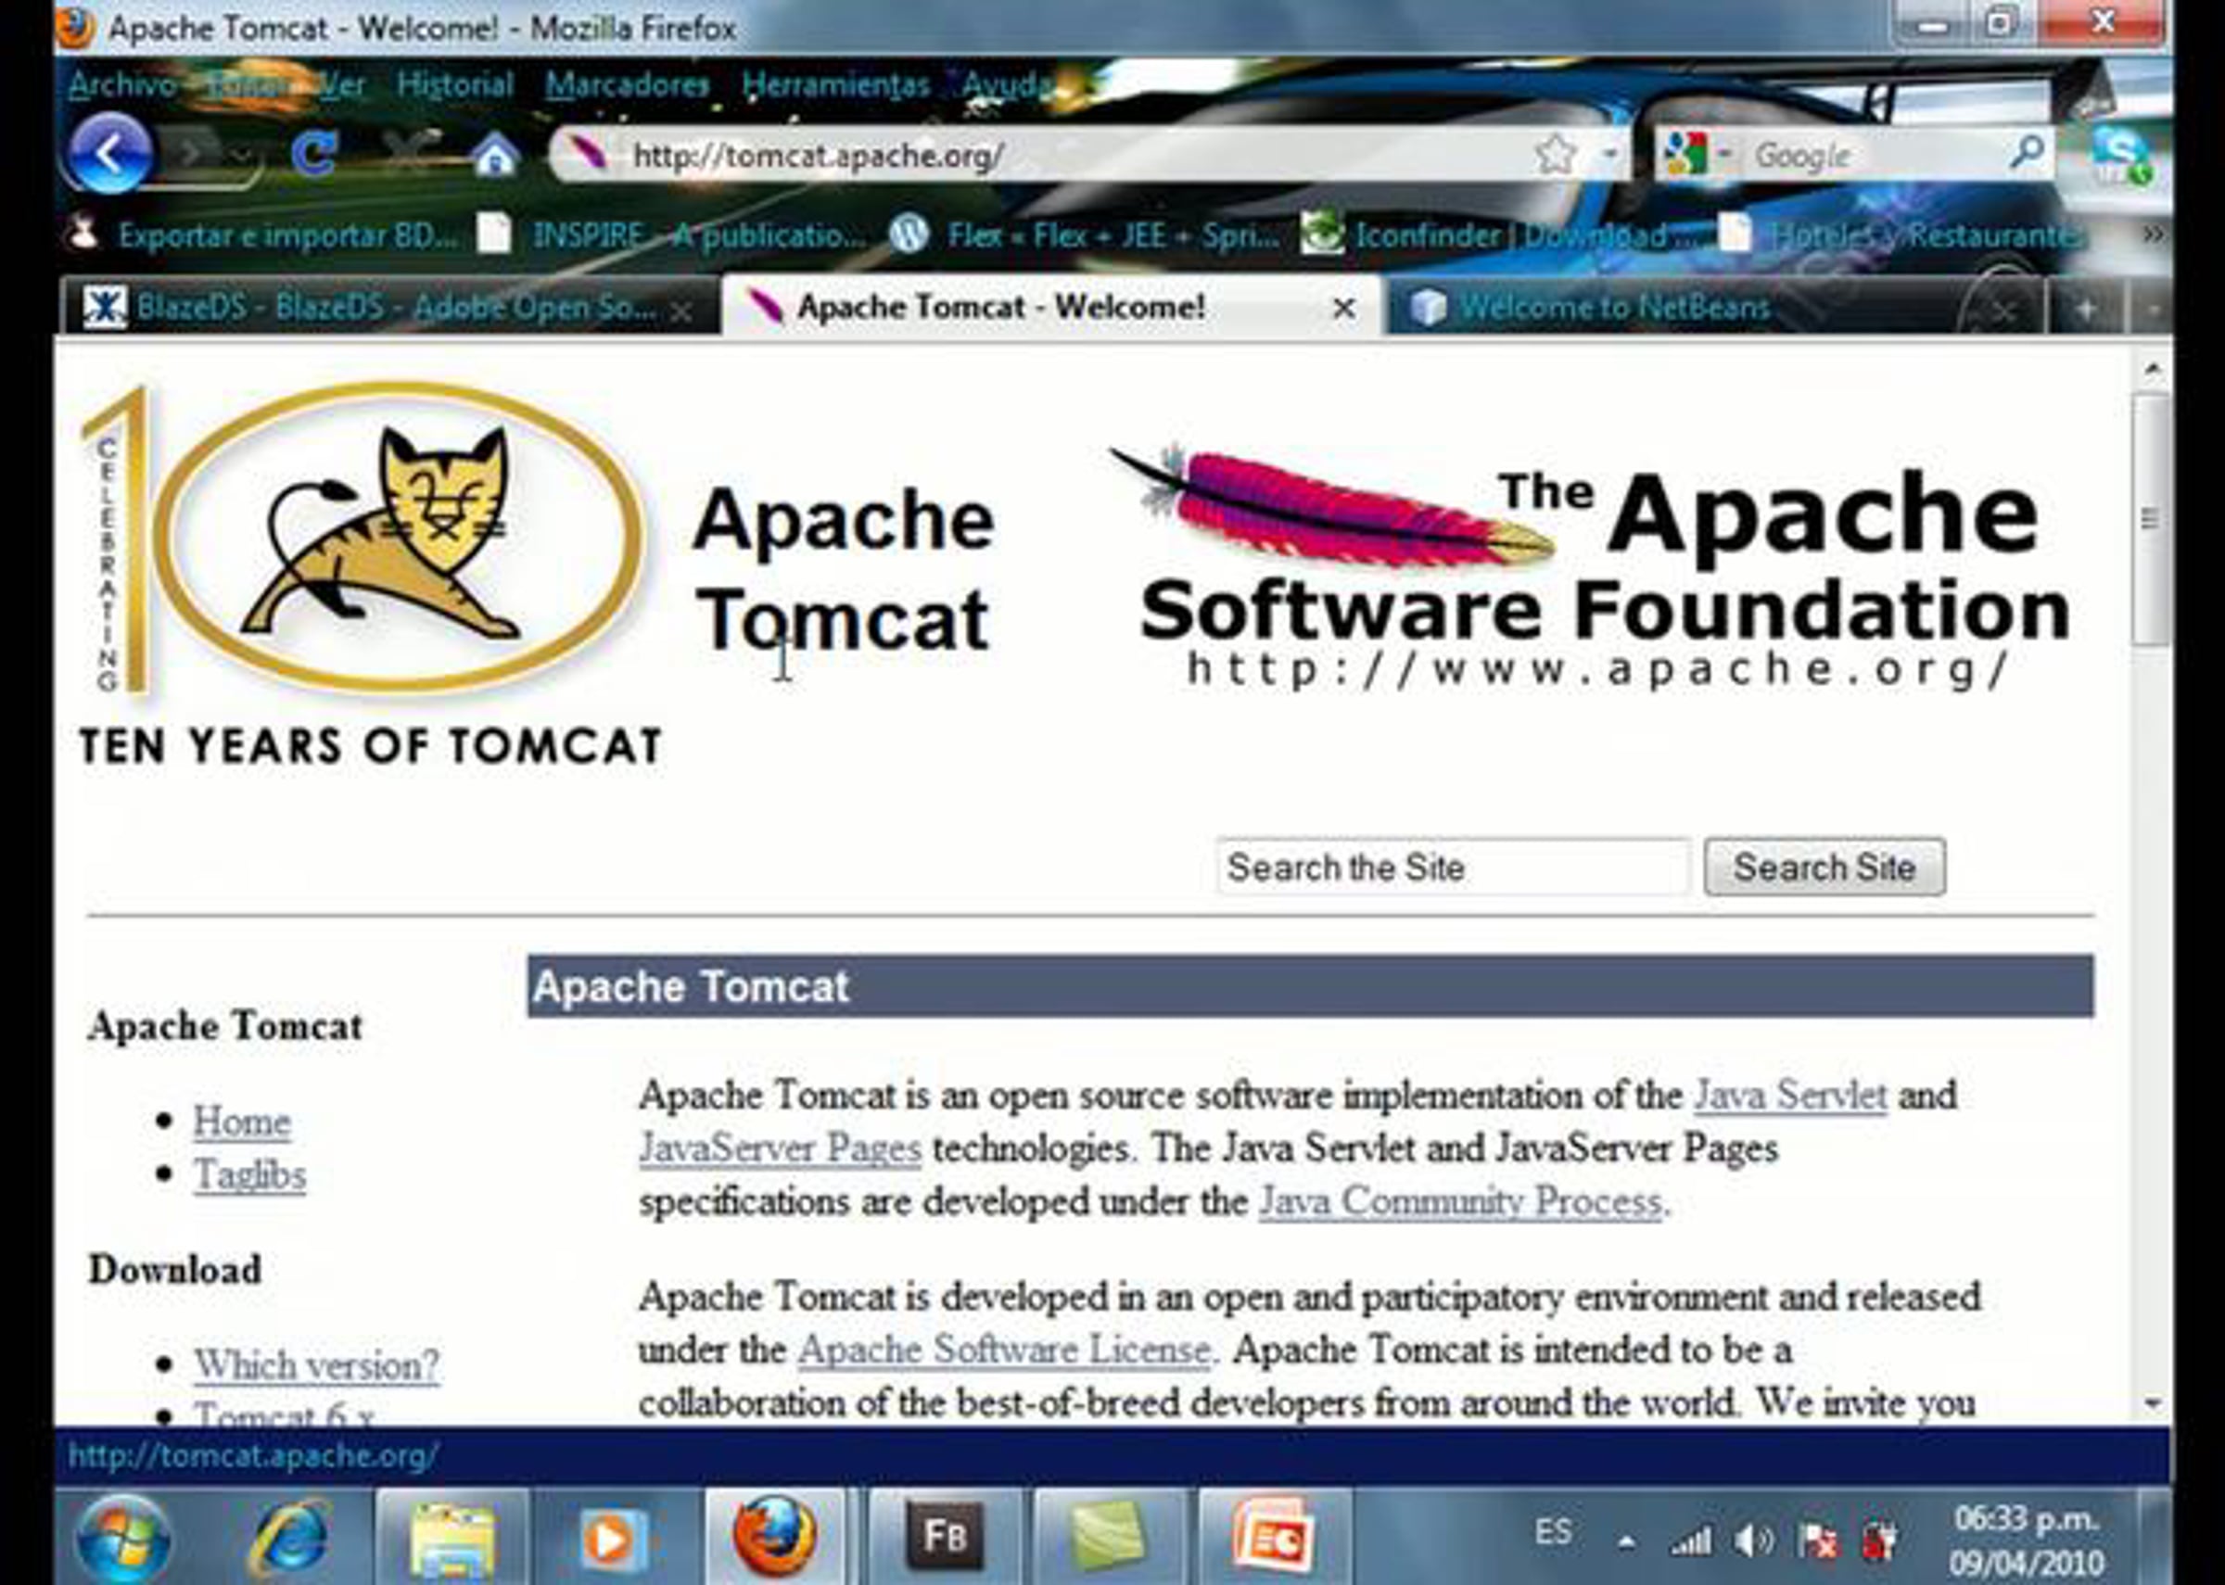Click the scrollbar up arrow
This screenshot has height=1585, width=2225.
coord(2152,369)
